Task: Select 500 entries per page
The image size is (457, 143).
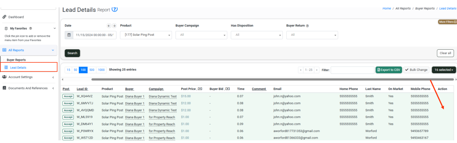Action: coord(92,70)
